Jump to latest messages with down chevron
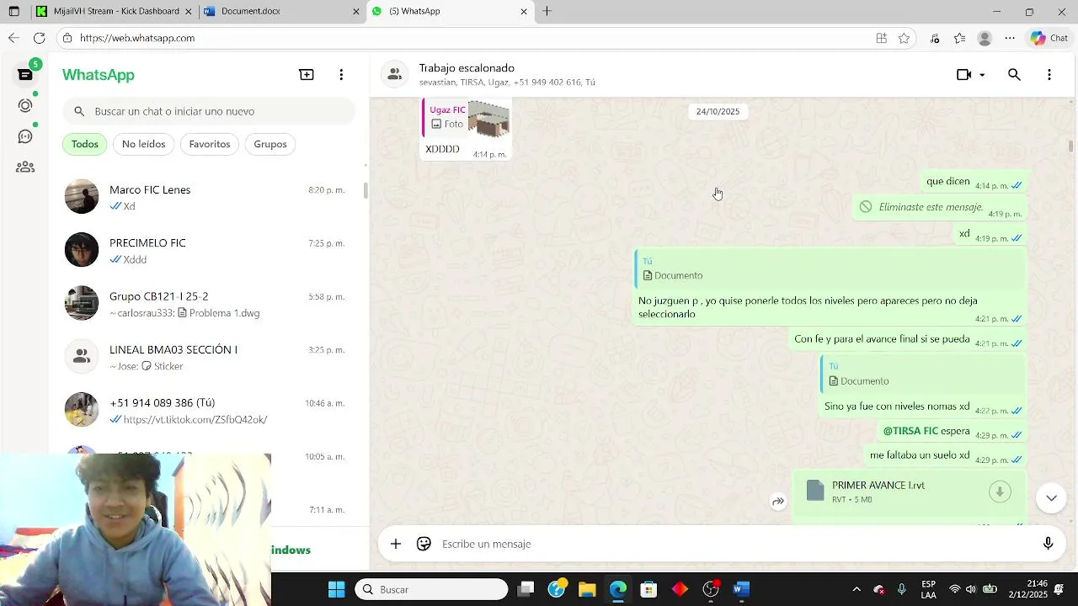1078x606 pixels. (1051, 497)
